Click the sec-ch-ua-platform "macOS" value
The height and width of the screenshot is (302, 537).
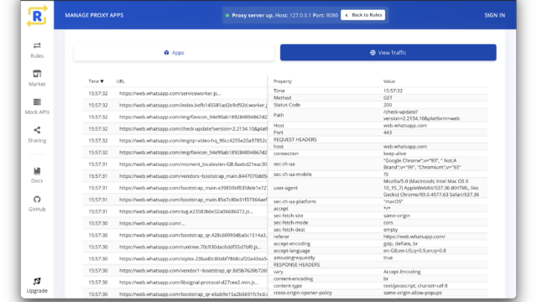pos(394,201)
